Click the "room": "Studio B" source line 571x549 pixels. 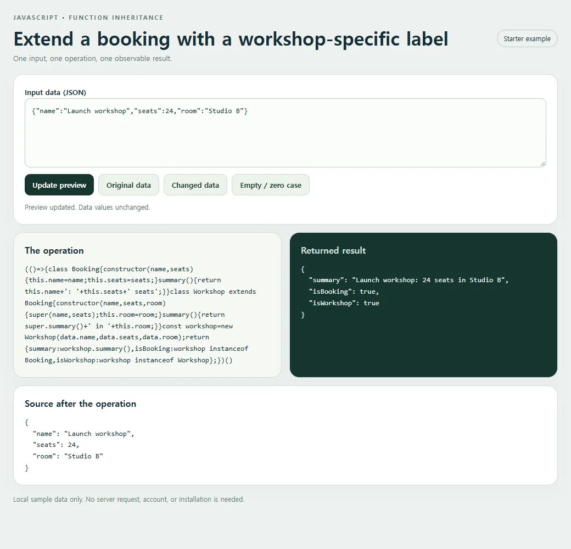(x=68, y=456)
